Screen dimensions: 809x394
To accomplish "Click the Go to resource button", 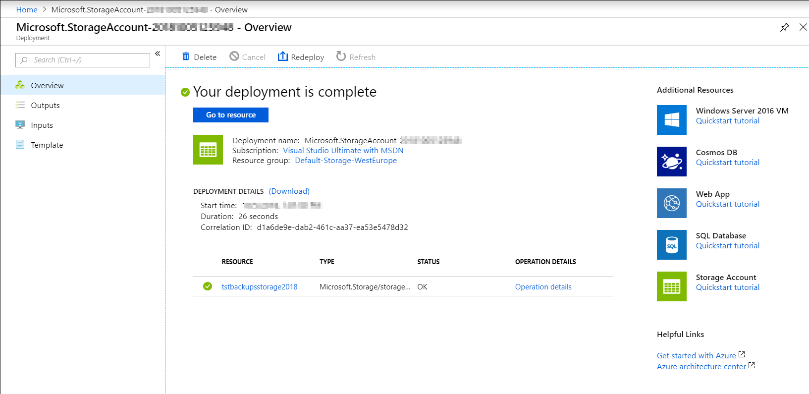I will 231,115.
